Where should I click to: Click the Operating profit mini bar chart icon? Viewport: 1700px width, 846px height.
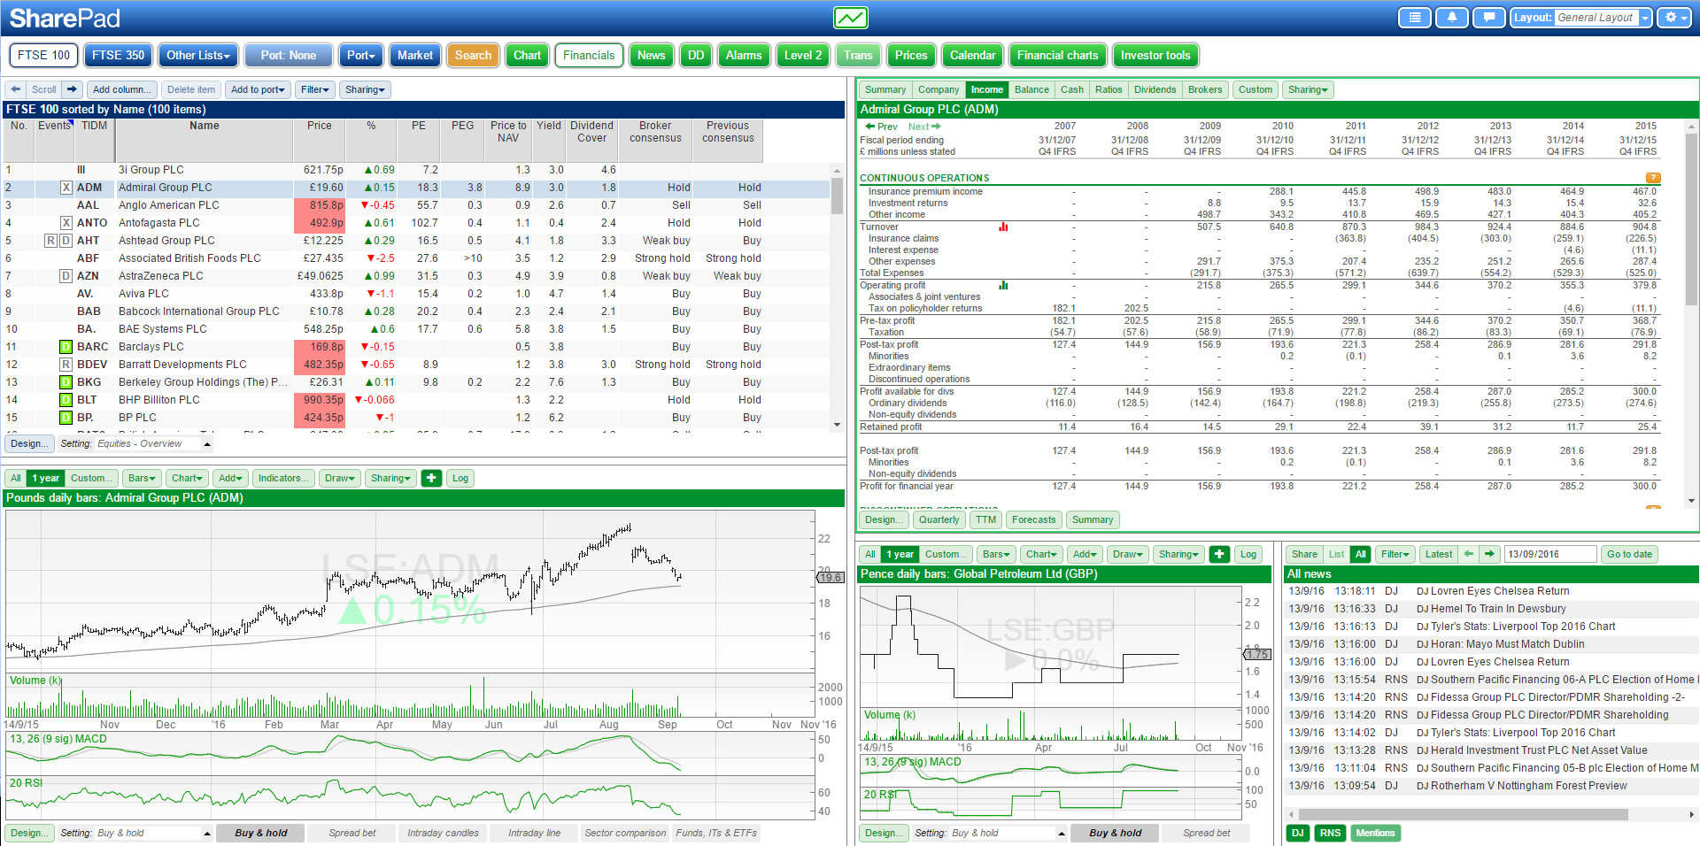(x=1003, y=285)
